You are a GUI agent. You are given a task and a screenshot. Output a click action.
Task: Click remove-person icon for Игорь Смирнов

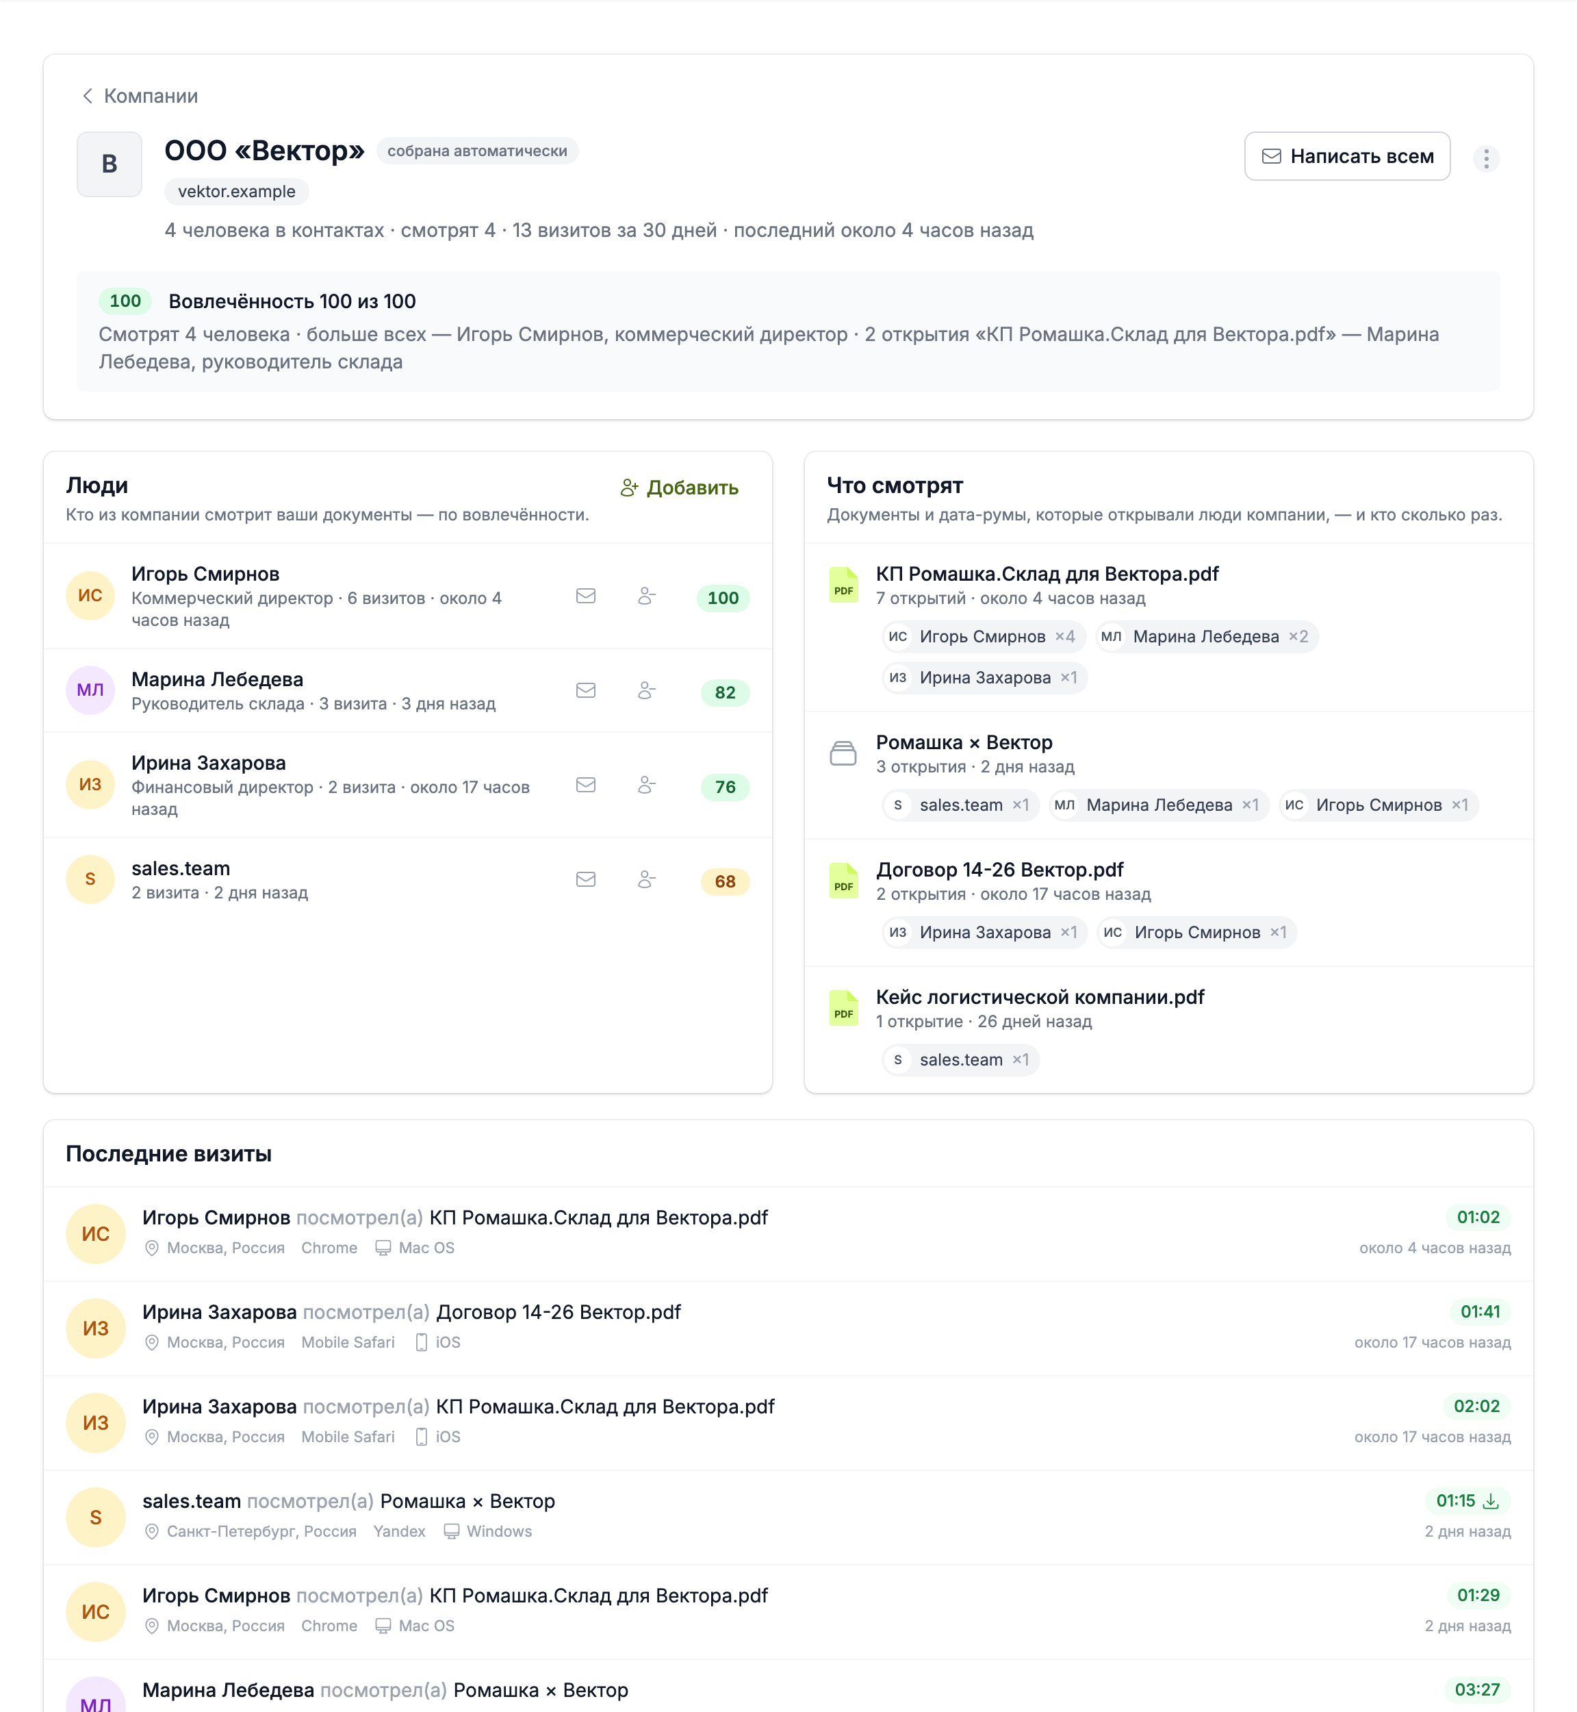point(647,596)
